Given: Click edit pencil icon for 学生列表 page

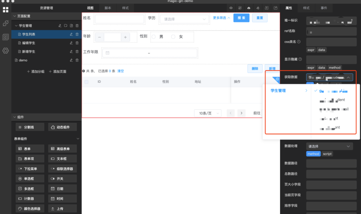Looking at the screenshot, I should 72,34.
